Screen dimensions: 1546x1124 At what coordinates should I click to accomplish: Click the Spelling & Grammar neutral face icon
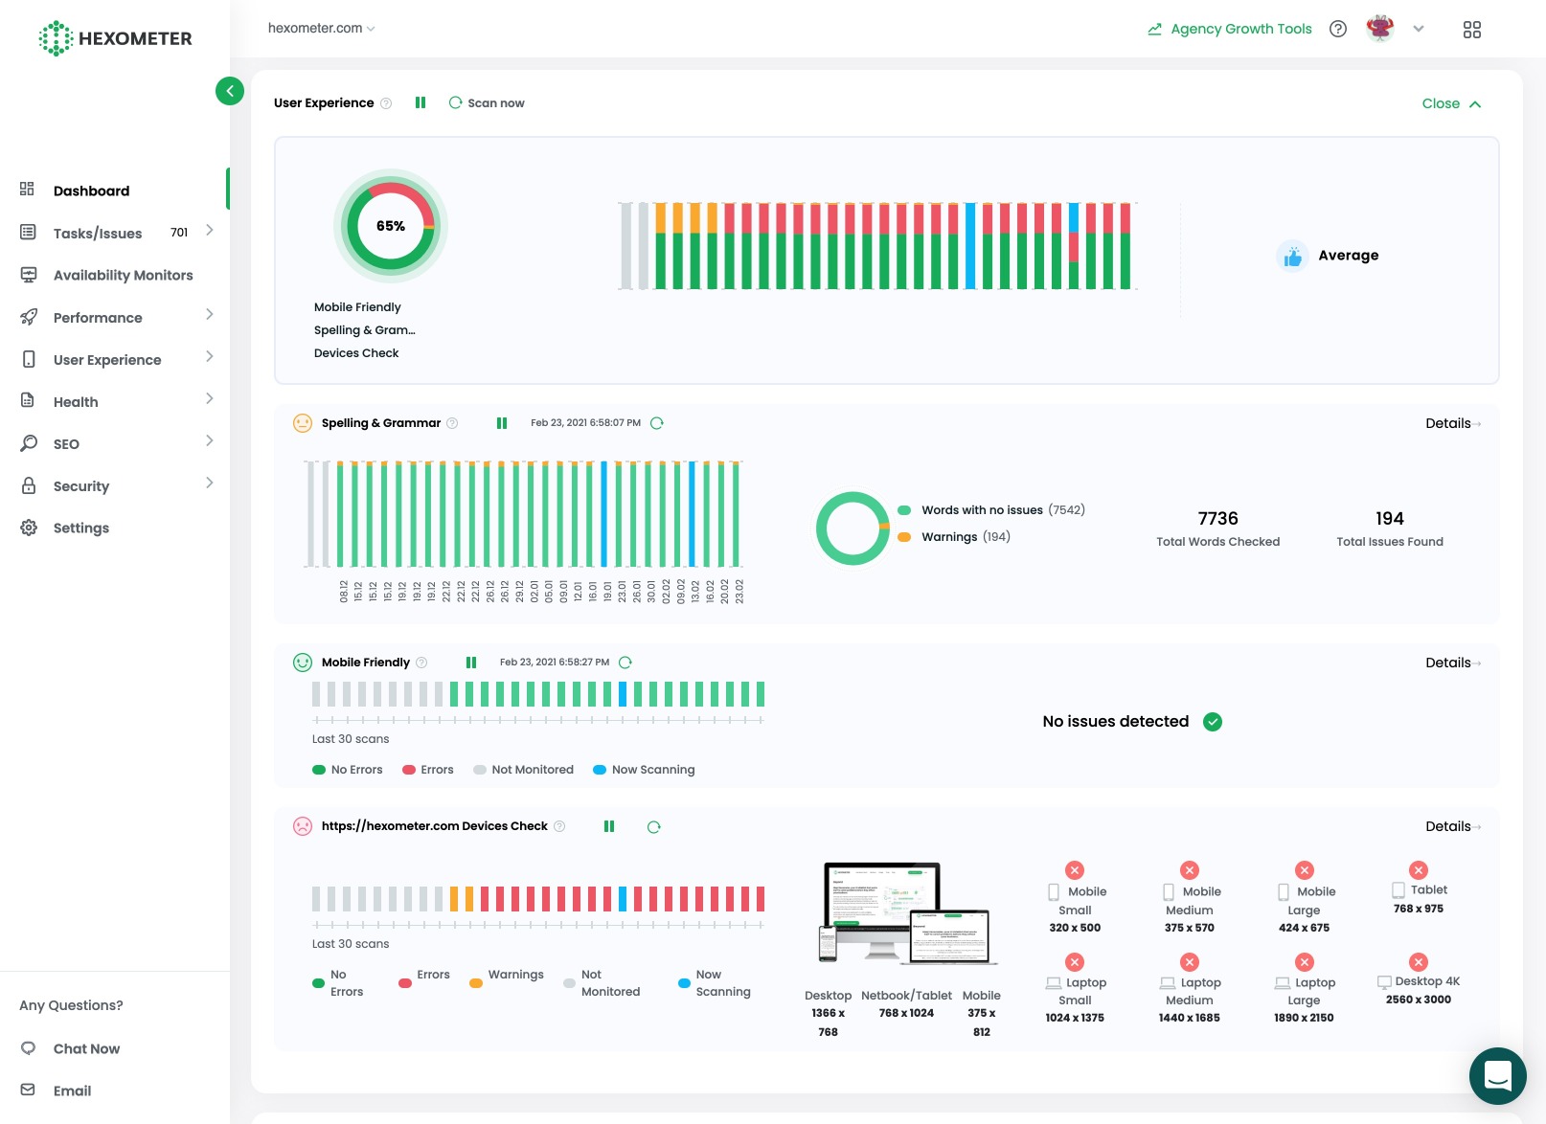[303, 423]
